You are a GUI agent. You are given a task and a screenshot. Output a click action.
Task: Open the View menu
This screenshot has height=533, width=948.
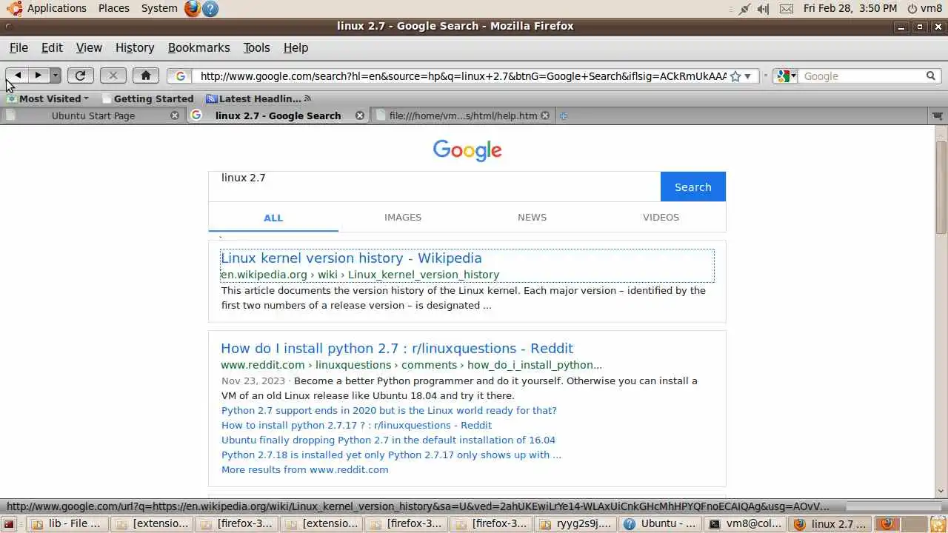pos(89,47)
